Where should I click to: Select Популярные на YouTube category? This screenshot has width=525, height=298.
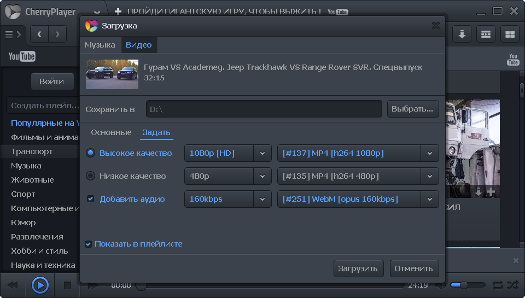(45, 123)
